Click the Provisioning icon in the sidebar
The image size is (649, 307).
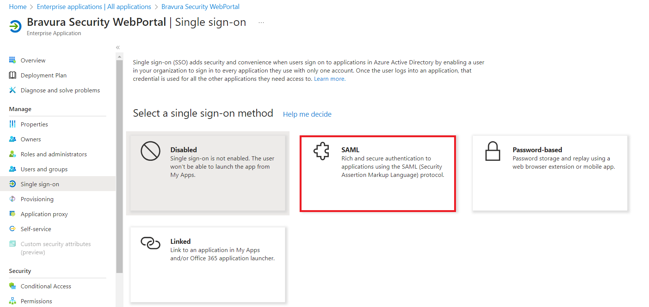pos(12,199)
